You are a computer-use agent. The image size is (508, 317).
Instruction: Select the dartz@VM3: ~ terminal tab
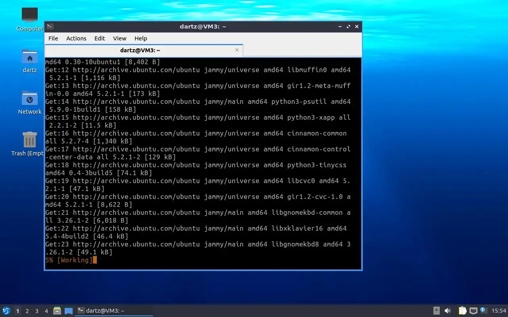(x=144, y=50)
